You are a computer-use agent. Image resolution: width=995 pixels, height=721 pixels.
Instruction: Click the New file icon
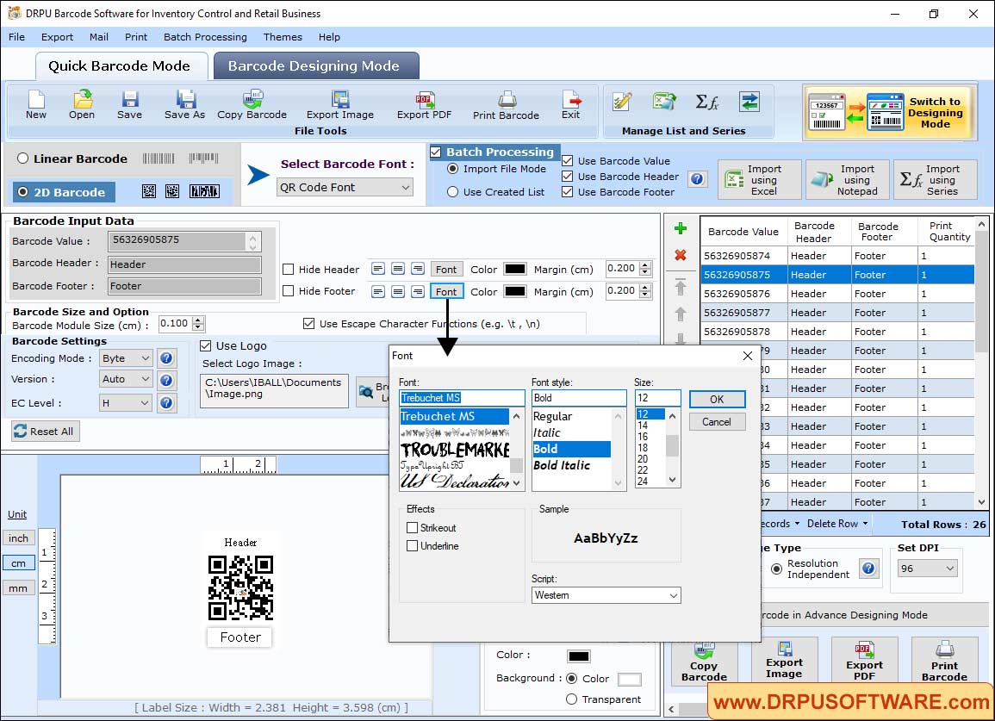pyautogui.click(x=36, y=105)
